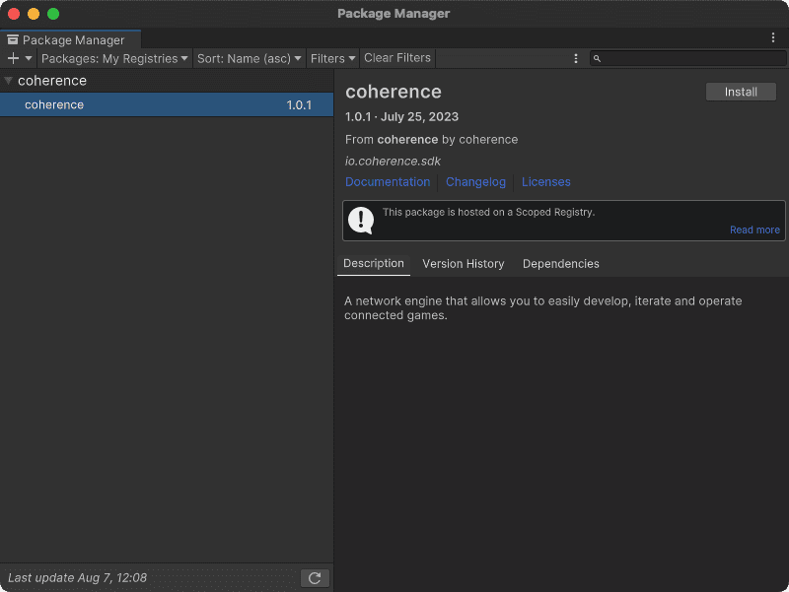Switch to the Dependencies tab

[x=560, y=264]
